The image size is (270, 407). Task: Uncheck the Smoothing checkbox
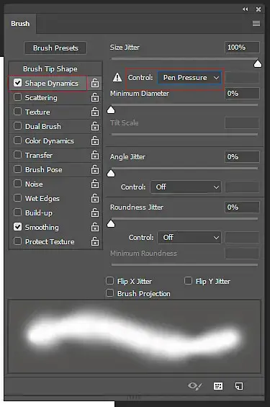(17, 227)
